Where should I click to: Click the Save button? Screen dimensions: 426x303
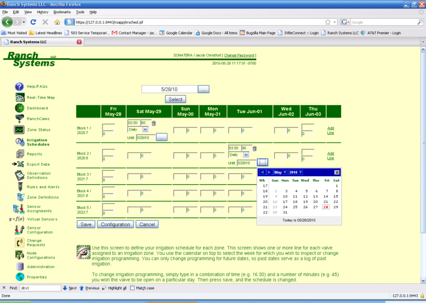click(86, 224)
